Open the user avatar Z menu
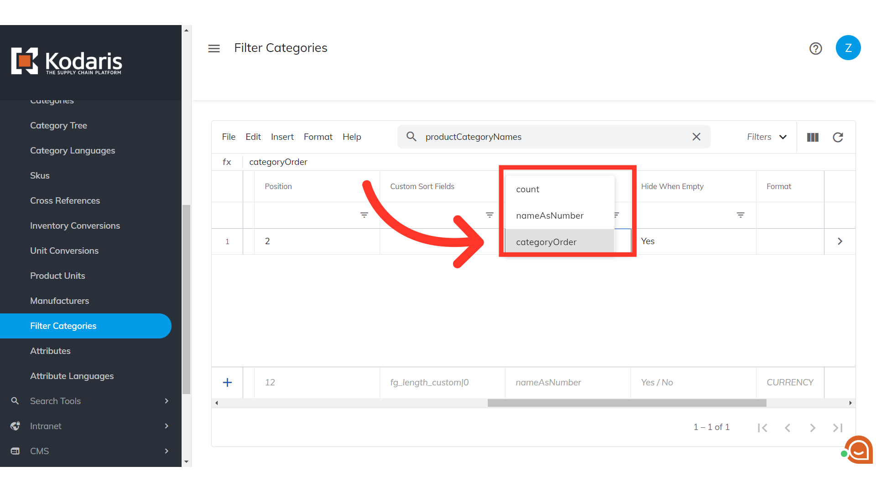The height and width of the screenshot is (492, 876). pos(848,48)
